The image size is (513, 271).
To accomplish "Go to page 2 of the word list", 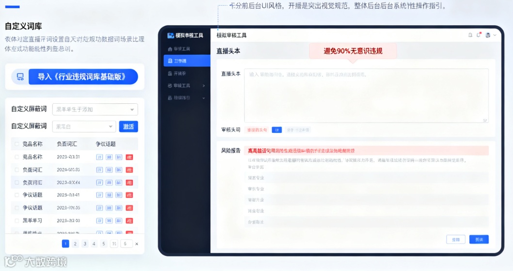I will [x=75, y=244].
